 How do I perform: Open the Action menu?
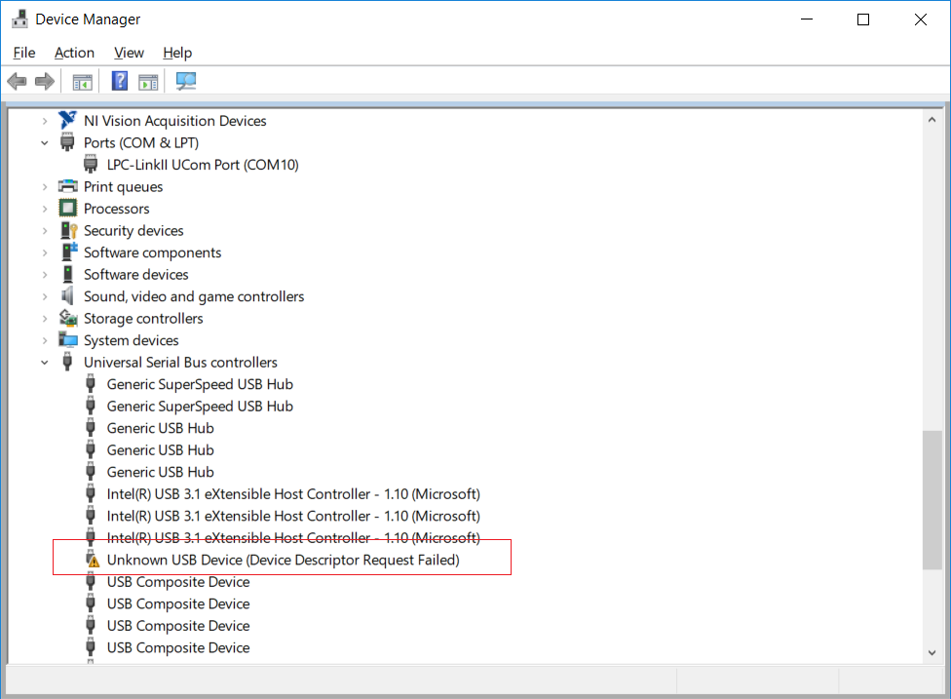[75, 53]
